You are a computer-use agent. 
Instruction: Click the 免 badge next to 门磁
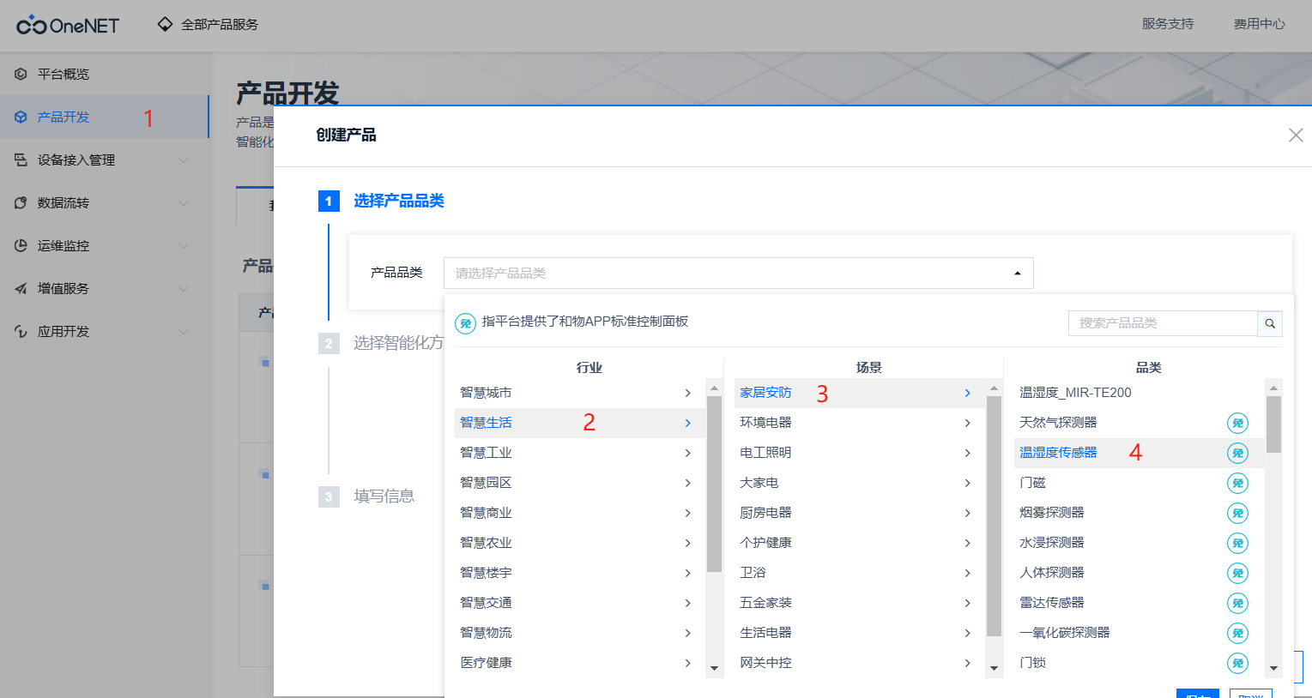(1237, 483)
